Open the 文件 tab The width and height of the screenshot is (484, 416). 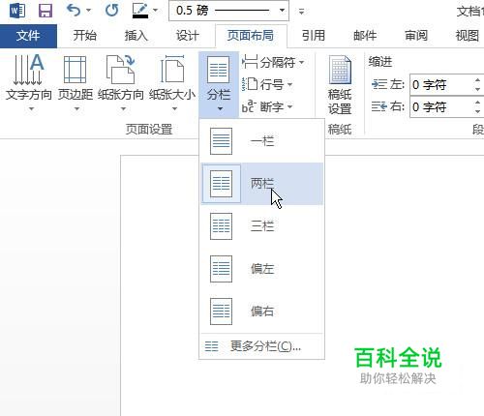28,36
